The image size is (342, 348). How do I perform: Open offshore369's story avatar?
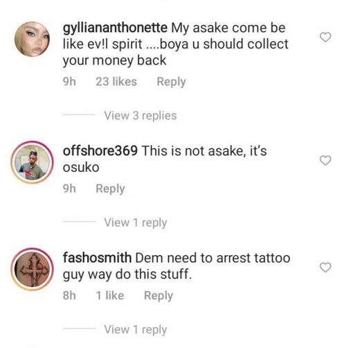(32, 162)
